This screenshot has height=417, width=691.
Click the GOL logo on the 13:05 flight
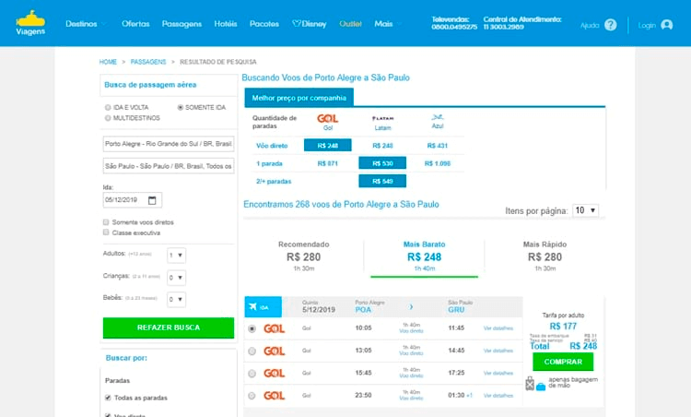tap(275, 351)
